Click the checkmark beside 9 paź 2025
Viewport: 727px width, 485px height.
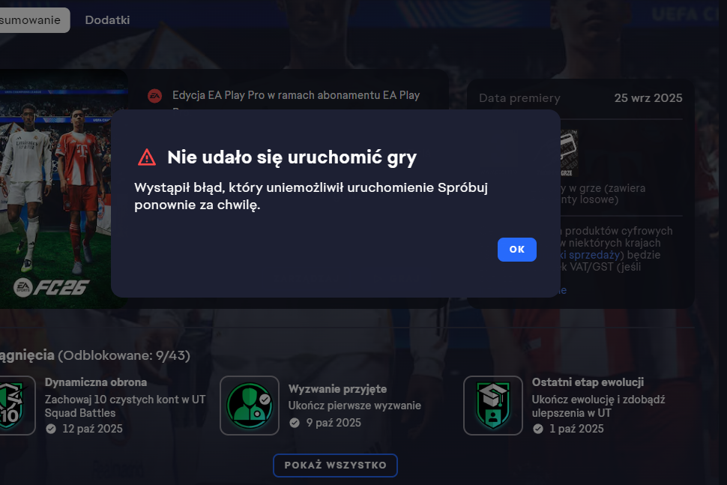[x=295, y=423]
